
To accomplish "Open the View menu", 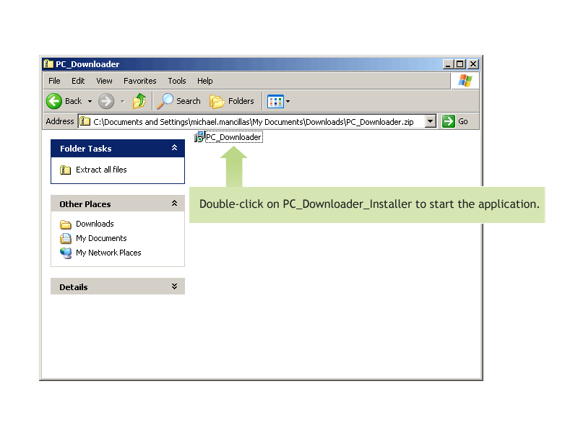I will click(x=104, y=81).
